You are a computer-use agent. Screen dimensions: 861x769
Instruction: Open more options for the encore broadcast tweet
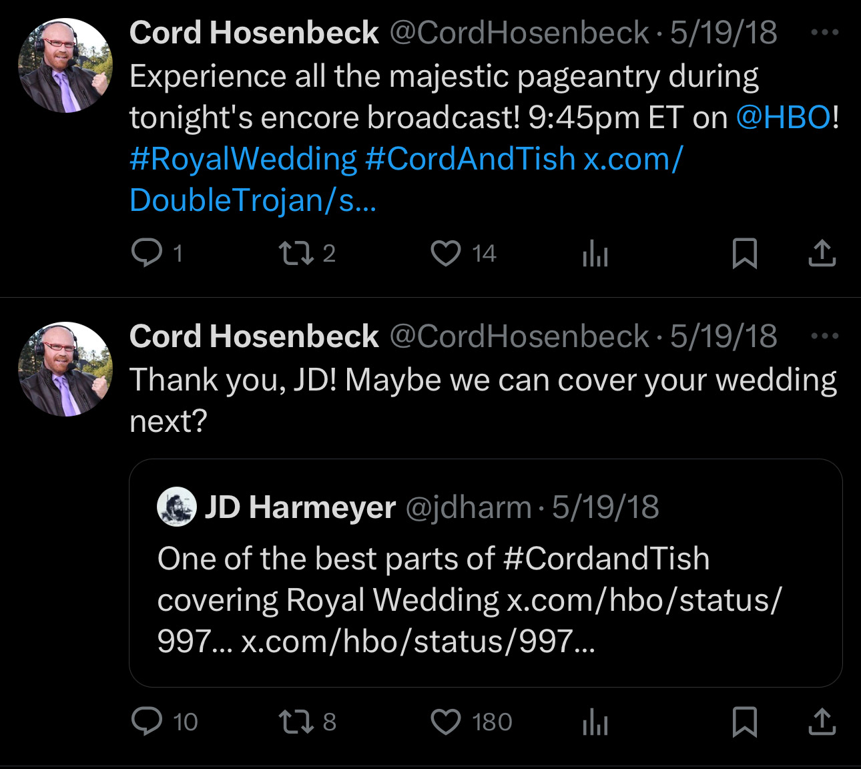[x=824, y=32]
